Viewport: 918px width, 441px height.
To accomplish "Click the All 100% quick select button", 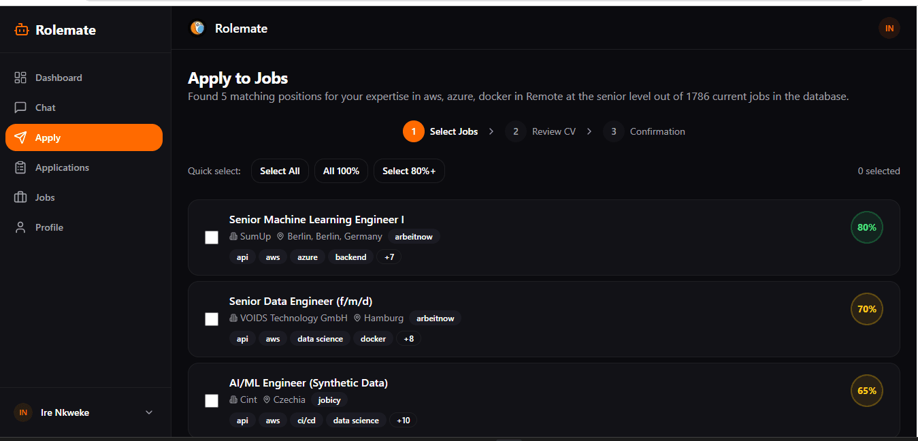I will pyautogui.click(x=341, y=171).
